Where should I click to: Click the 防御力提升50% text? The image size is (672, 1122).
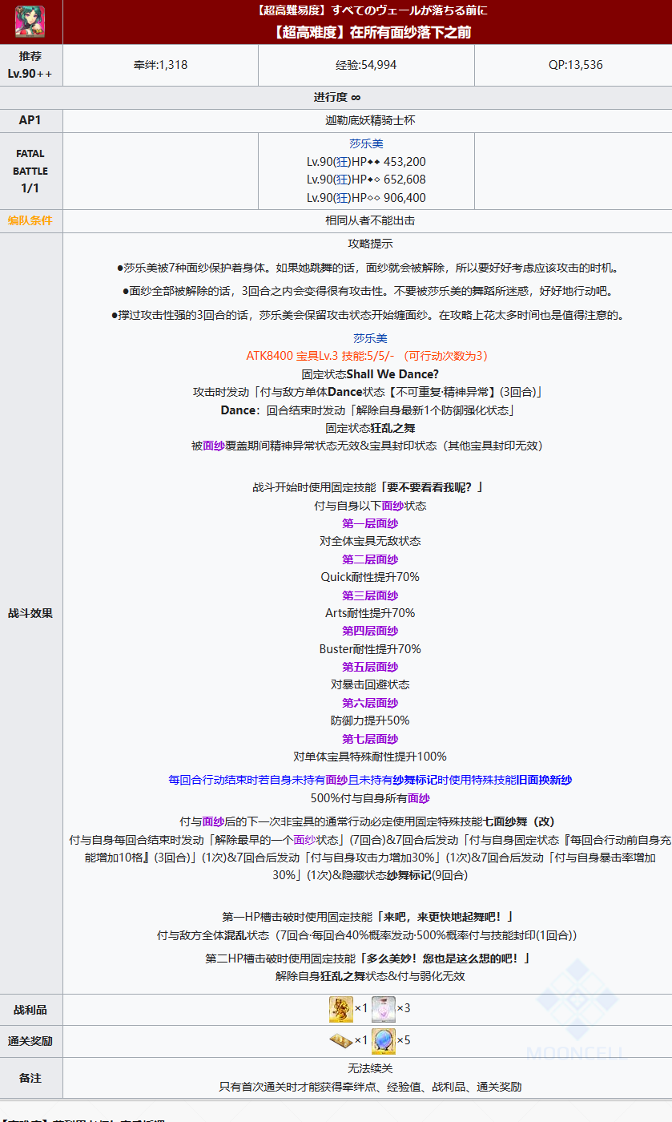pyautogui.click(x=370, y=720)
